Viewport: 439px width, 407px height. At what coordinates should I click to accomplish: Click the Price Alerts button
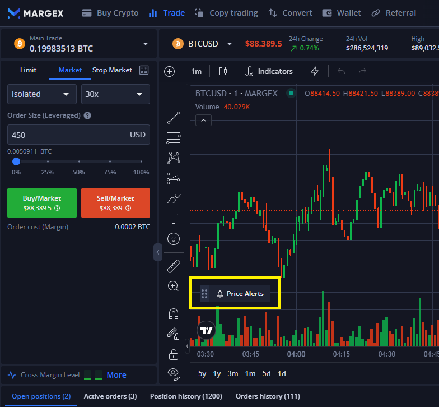(240, 294)
